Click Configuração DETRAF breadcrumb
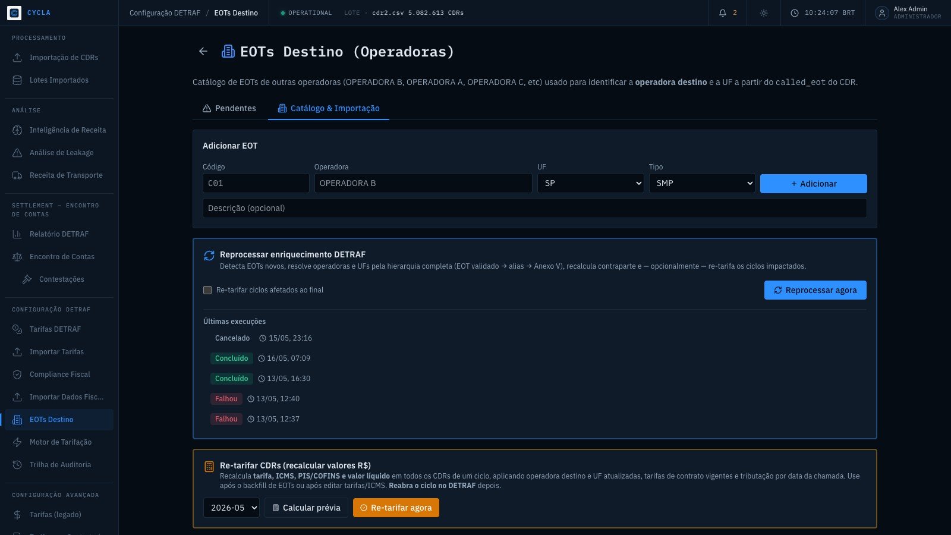 (x=165, y=13)
